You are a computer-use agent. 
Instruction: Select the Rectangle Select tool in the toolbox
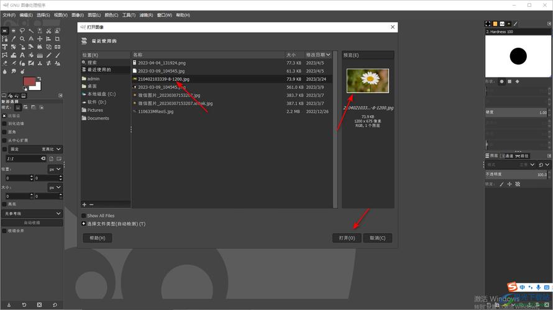pos(4,31)
